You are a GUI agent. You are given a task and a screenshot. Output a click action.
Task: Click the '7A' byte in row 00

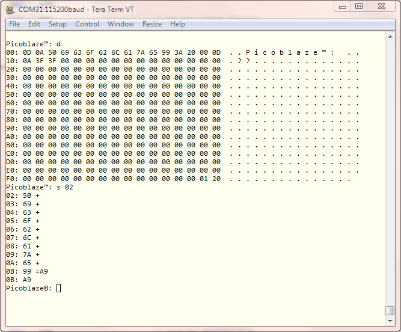pyautogui.click(x=141, y=52)
